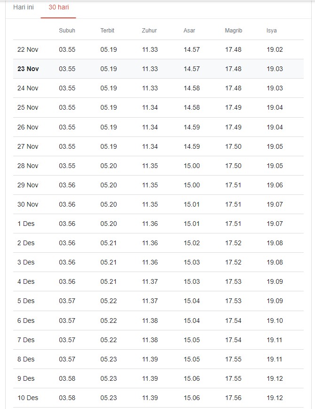Click the 22 Nov date label
The height and width of the screenshot is (409, 315).
28,49
